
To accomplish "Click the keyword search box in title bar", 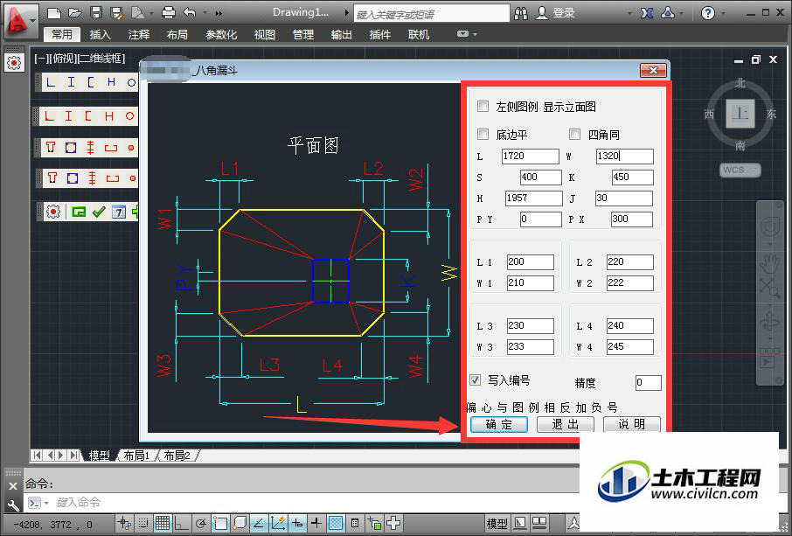I will 431,14.
